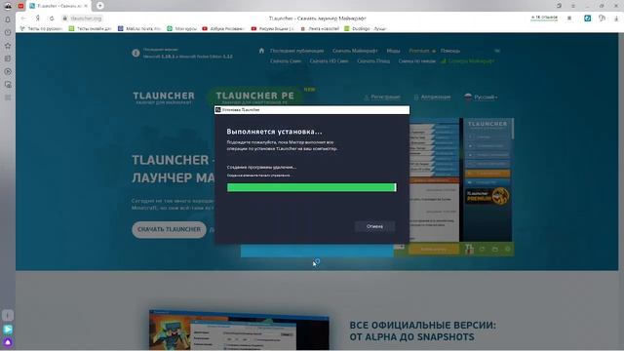
Task: Click the TLauncher Premium banner in preview
Action: (x=487, y=196)
